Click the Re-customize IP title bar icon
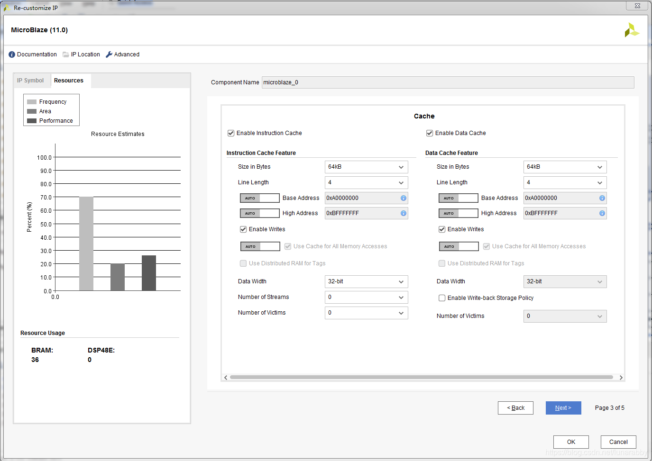 pyautogui.click(x=7, y=8)
